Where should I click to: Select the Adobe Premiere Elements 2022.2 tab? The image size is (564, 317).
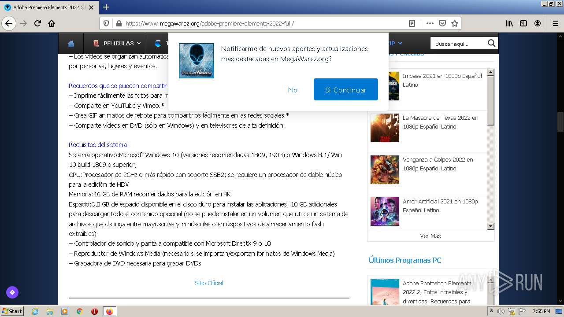click(x=49, y=7)
